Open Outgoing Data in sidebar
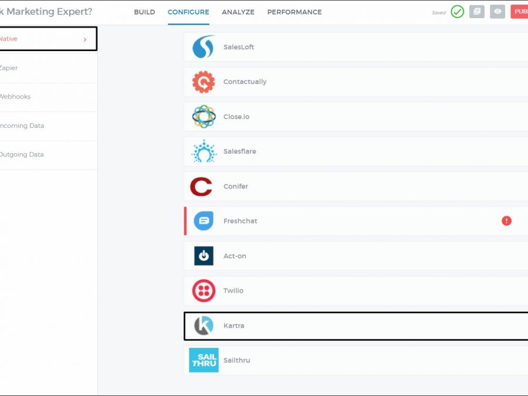 point(22,155)
